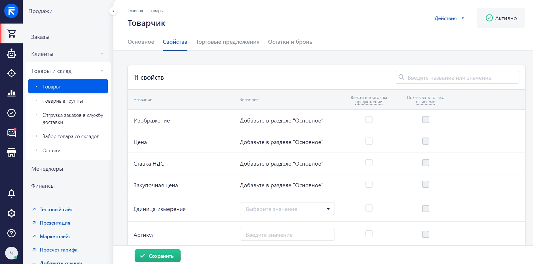Toggle trade offer checkbox for Артикул
The height and width of the screenshot is (264, 533).
point(369,234)
